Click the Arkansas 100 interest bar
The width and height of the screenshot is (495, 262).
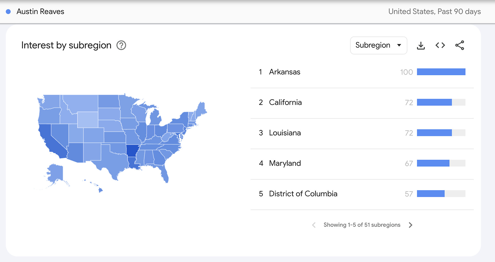(441, 72)
